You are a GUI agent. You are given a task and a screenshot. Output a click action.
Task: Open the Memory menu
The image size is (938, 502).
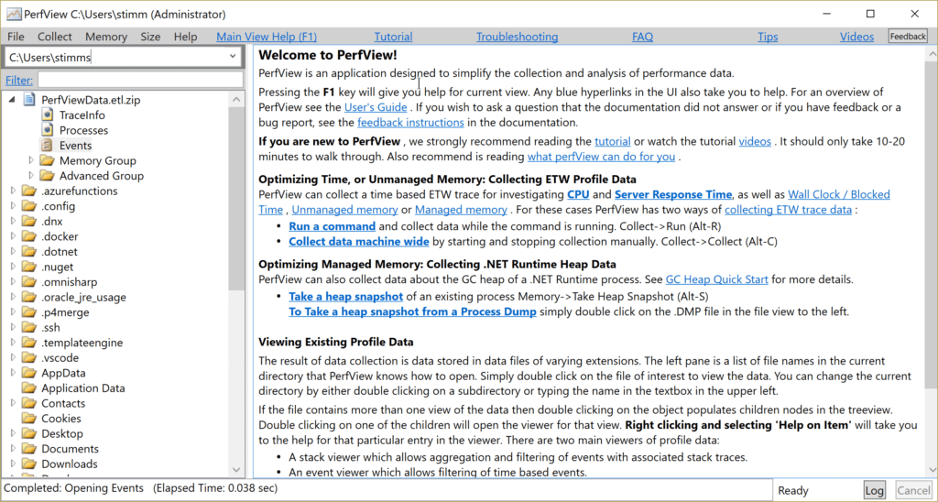[106, 37]
